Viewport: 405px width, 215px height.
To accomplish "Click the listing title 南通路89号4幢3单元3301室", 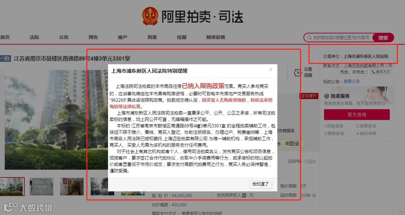I will [72, 58].
